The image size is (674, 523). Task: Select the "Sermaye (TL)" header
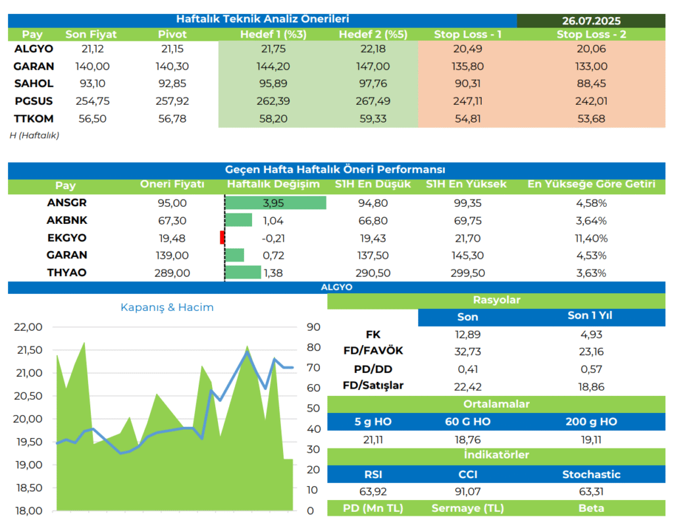click(x=468, y=509)
